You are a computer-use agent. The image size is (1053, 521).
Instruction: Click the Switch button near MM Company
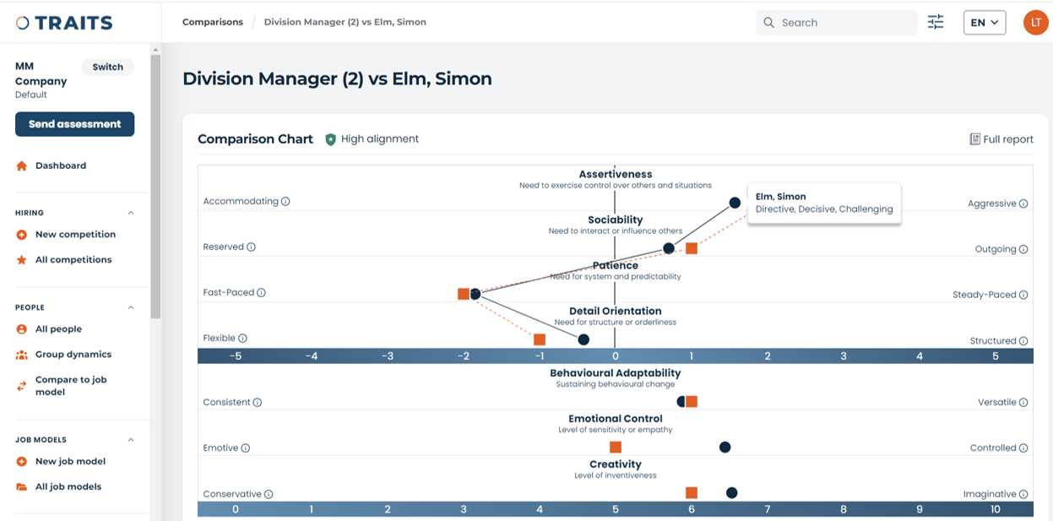[x=107, y=66]
